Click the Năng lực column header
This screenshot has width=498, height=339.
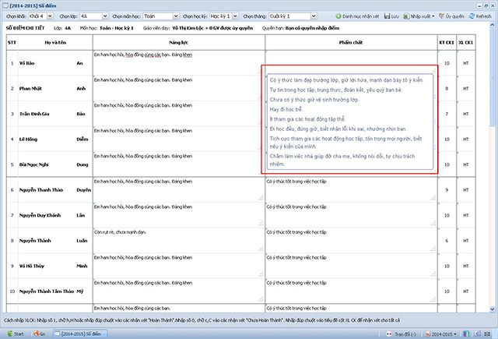[178, 41]
